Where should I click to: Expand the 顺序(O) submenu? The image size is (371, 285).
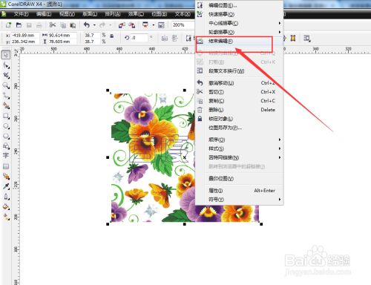pyautogui.click(x=280, y=140)
